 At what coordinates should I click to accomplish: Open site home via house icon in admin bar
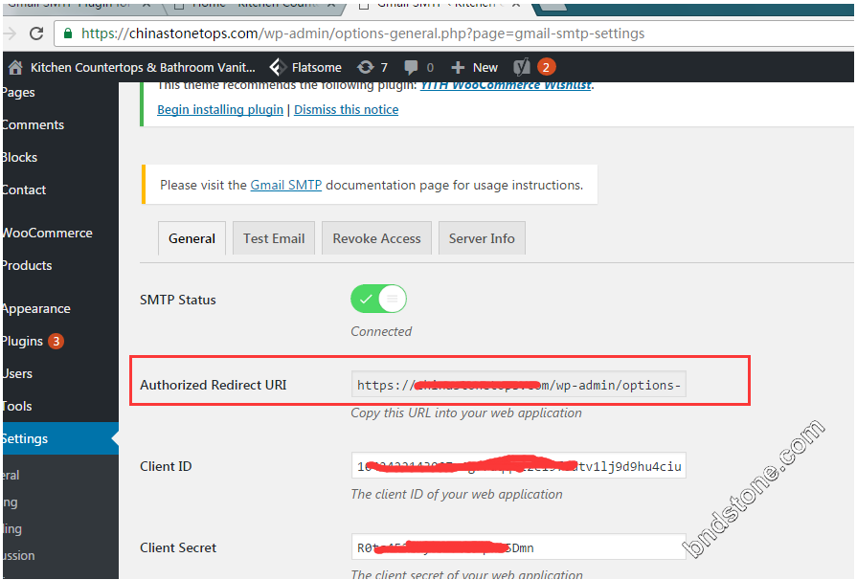pos(15,67)
